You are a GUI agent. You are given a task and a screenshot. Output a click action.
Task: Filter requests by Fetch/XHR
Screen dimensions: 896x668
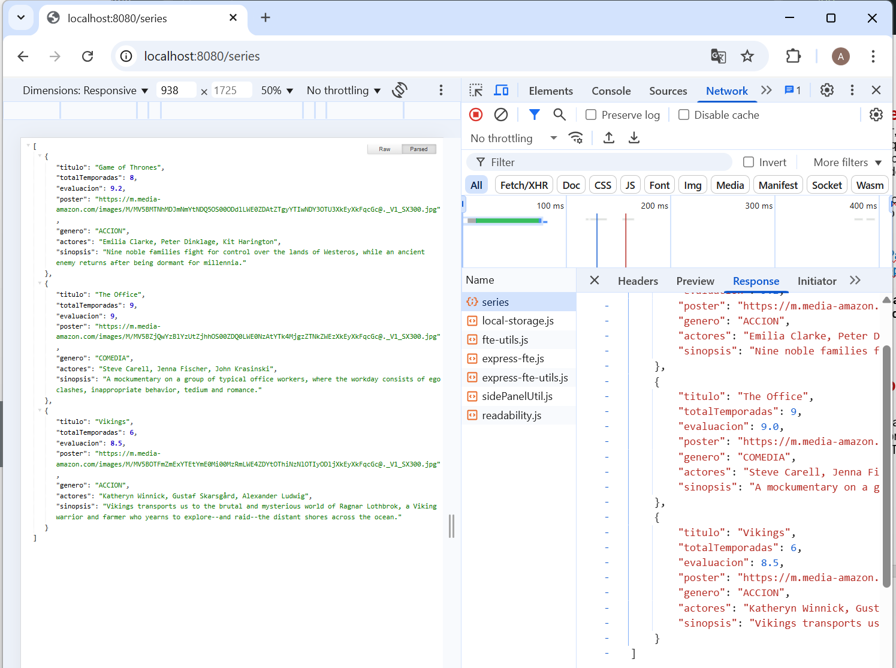click(x=524, y=185)
